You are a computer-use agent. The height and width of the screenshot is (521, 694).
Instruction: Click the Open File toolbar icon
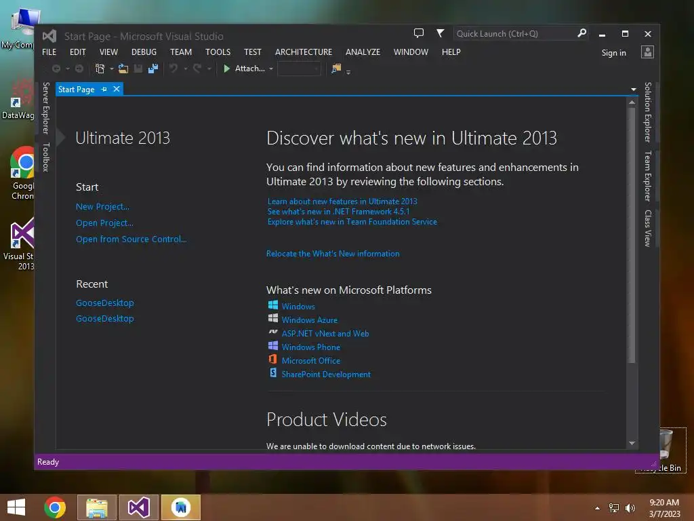123,69
